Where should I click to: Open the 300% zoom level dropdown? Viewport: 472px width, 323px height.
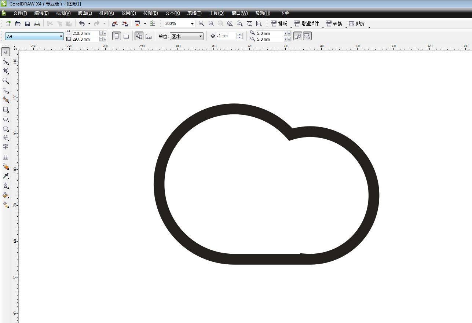coord(192,23)
